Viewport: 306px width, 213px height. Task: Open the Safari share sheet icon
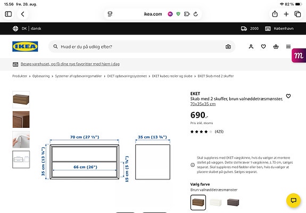click(275, 14)
